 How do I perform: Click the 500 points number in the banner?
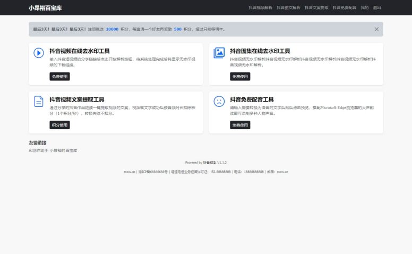[178, 29]
